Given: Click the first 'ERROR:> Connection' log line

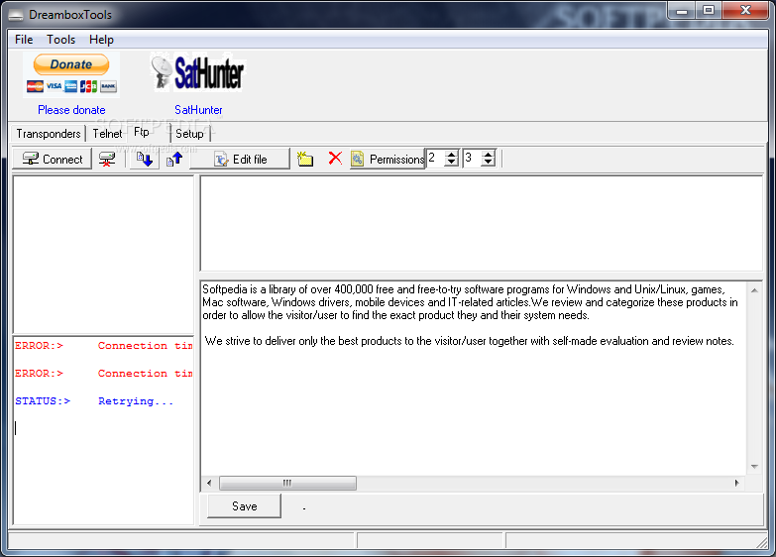Looking at the screenshot, I should (103, 346).
